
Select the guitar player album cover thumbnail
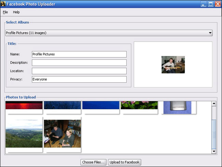pos(173,65)
